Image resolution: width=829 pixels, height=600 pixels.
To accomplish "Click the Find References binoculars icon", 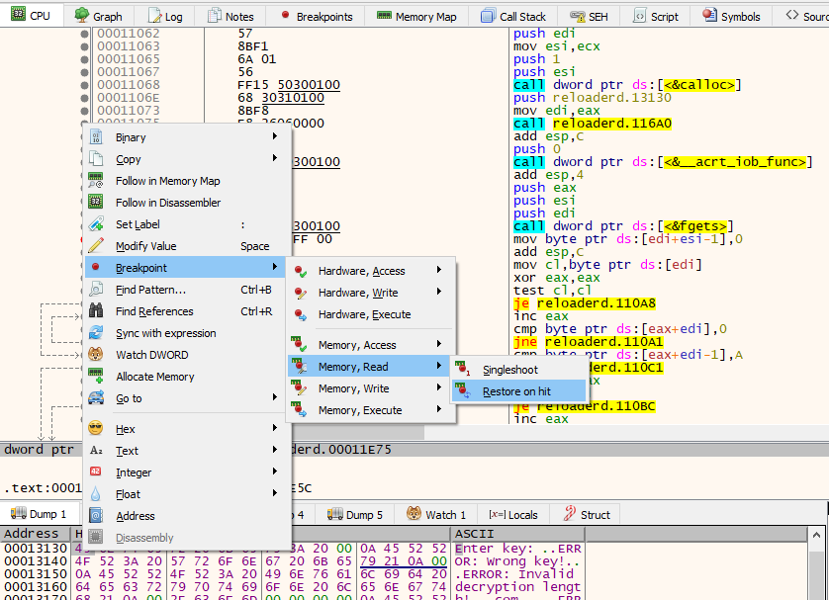I will click(96, 311).
